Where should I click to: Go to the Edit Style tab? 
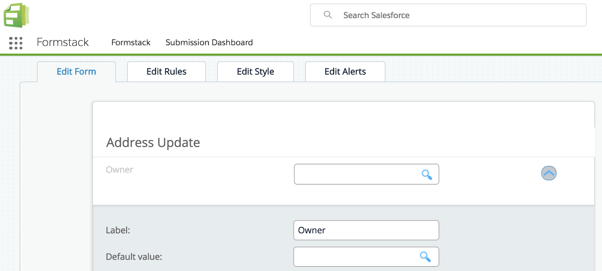coord(255,72)
